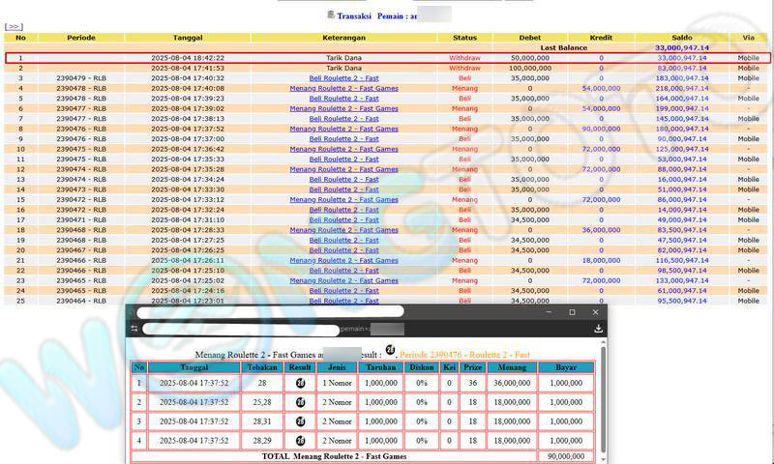Close the popup window
The height and width of the screenshot is (464, 774).
595,312
